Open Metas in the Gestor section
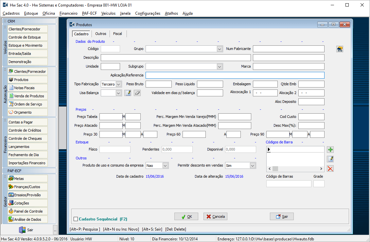370x242 pixels. tap(27, 179)
